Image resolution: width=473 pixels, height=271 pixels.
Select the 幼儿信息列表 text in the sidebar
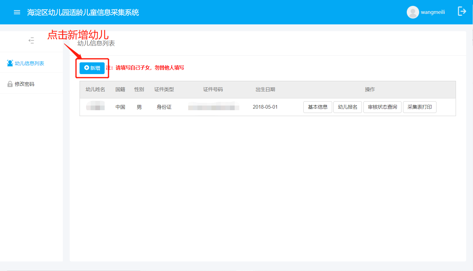[29, 63]
